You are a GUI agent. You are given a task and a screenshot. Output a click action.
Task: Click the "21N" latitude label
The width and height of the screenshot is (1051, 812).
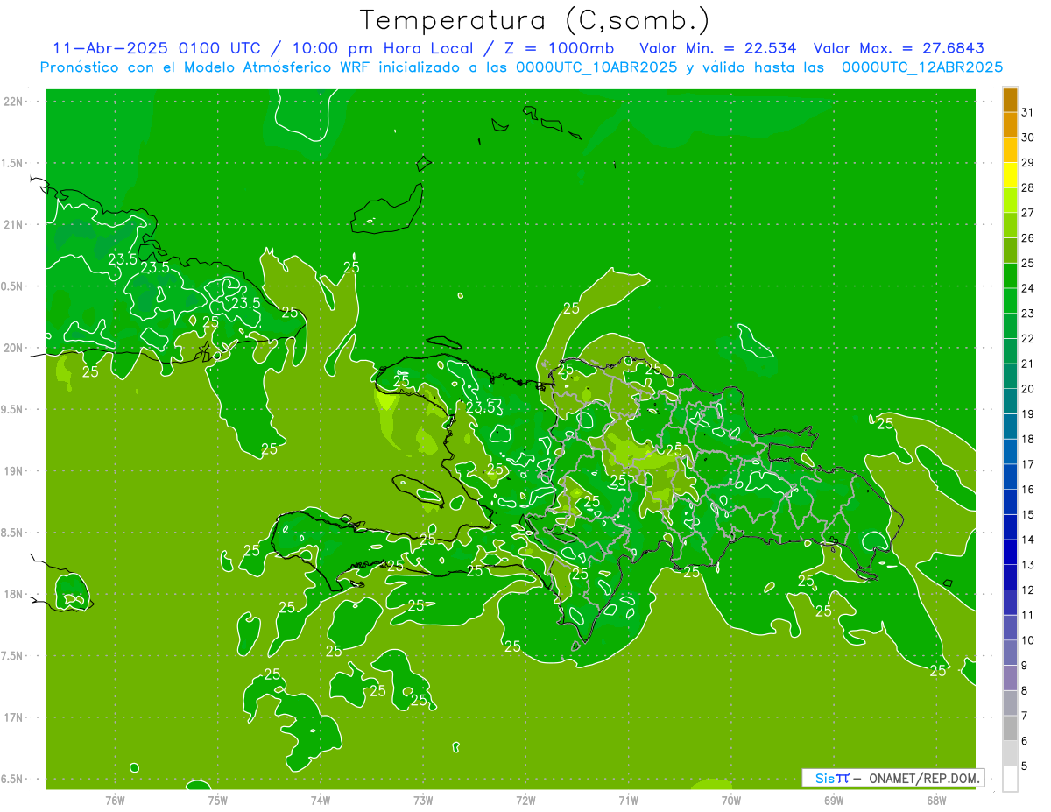tap(13, 225)
